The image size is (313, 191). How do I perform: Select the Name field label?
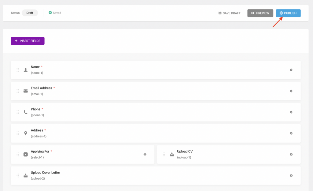click(x=35, y=67)
